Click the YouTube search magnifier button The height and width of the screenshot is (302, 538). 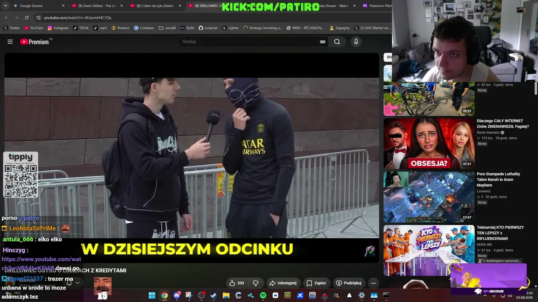coord(337,42)
